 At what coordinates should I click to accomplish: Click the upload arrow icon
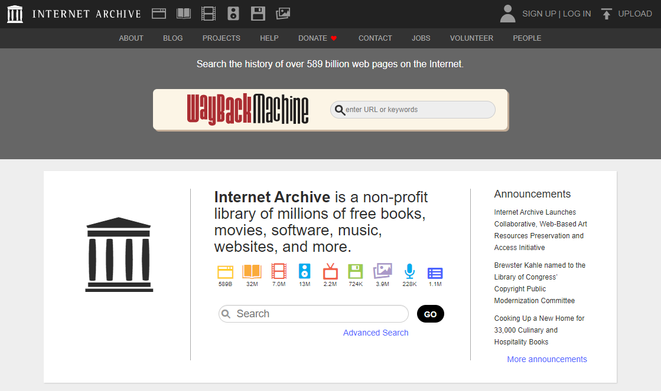pyautogui.click(x=606, y=14)
